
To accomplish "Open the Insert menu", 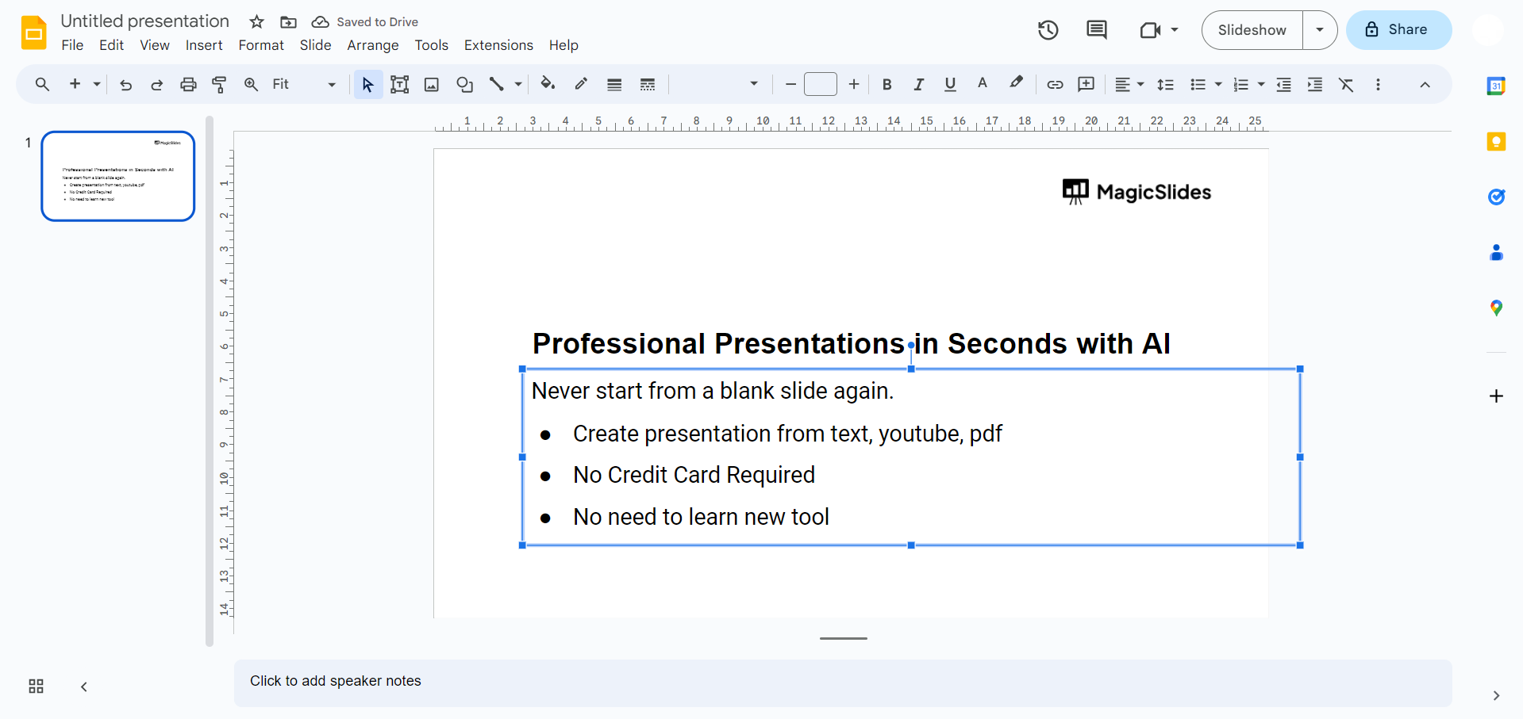I will tap(204, 45).
